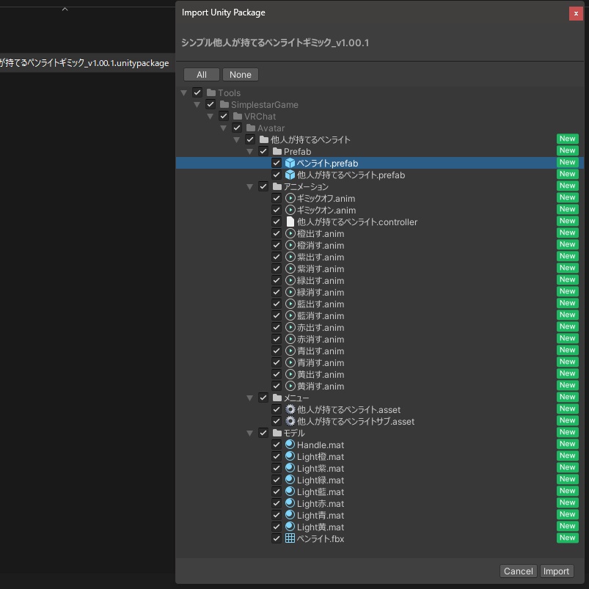Viewport: 589px width, 589px height.
Task: Select the Light藍.mat row
Action: pos(379,491)
